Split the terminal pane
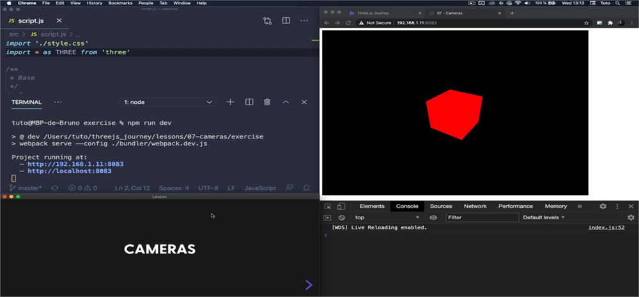 click(x=249, y=102)
